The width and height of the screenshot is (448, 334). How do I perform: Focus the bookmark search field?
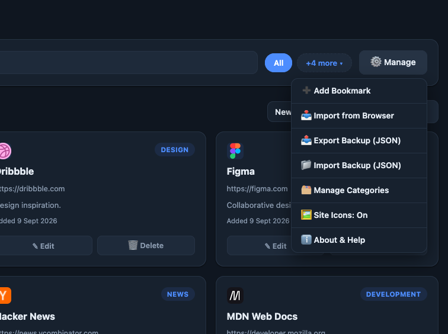point(129,63)
